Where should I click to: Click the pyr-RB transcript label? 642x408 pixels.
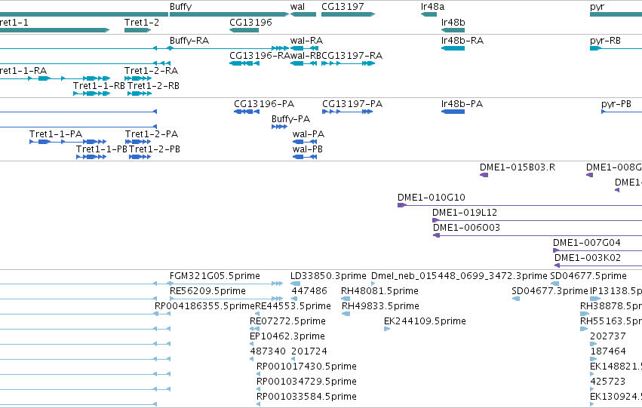click(x=605, y=41)
